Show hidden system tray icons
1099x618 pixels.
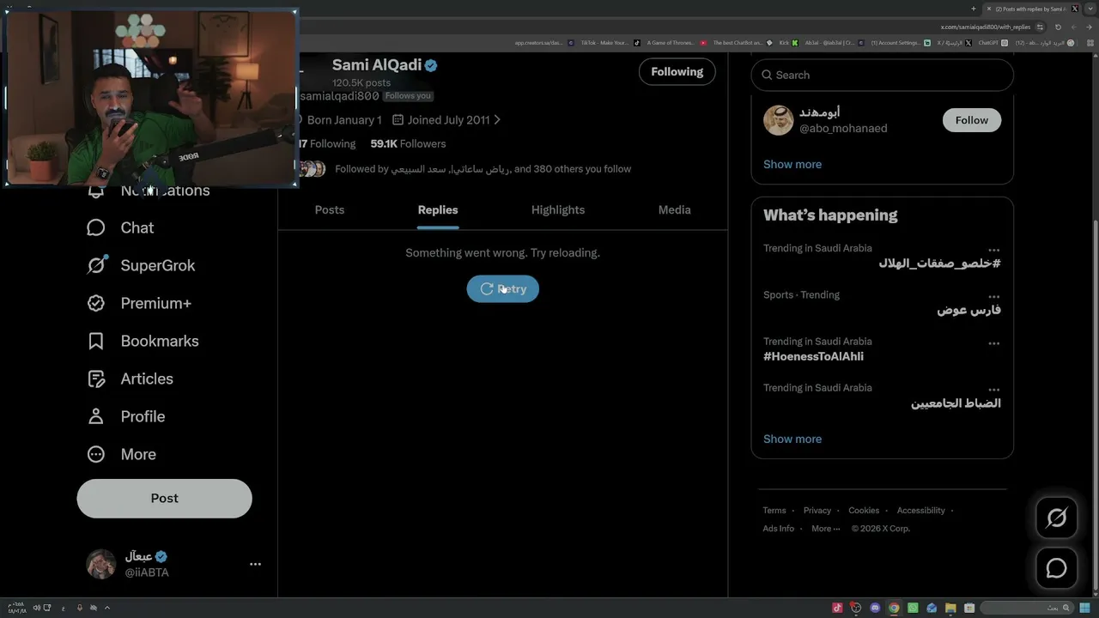(x=107, y=608)
